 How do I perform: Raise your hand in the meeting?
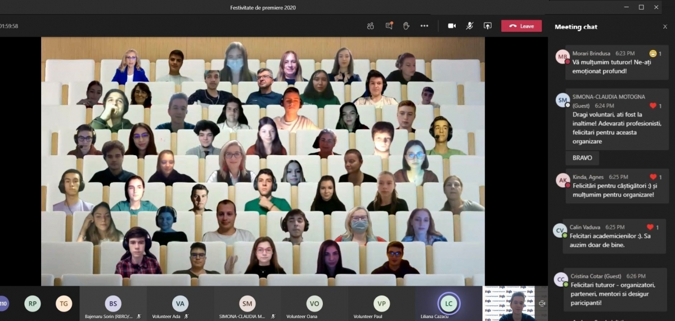(406, 26)
